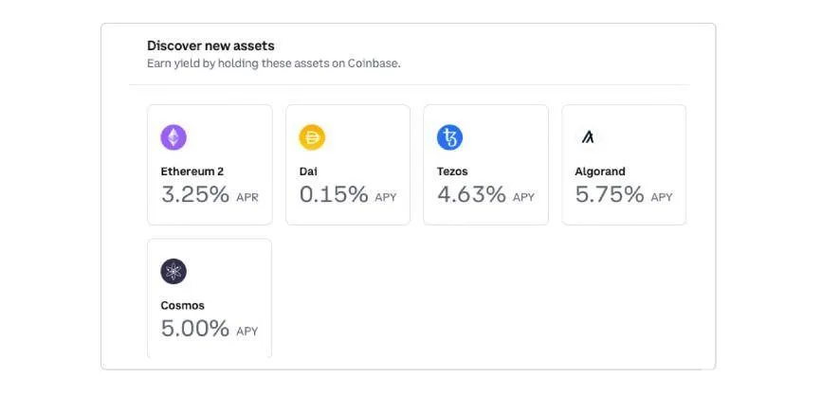Click the 5.00% Cosmos yield value
This screenshot has height=396, width=822.
pyautogui.click(x=195, y=330)
